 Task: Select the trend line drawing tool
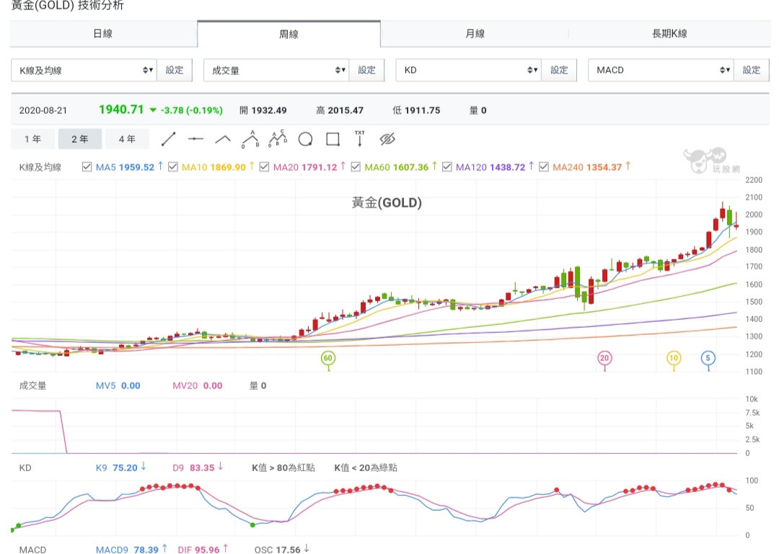click(x=168, y=139)
